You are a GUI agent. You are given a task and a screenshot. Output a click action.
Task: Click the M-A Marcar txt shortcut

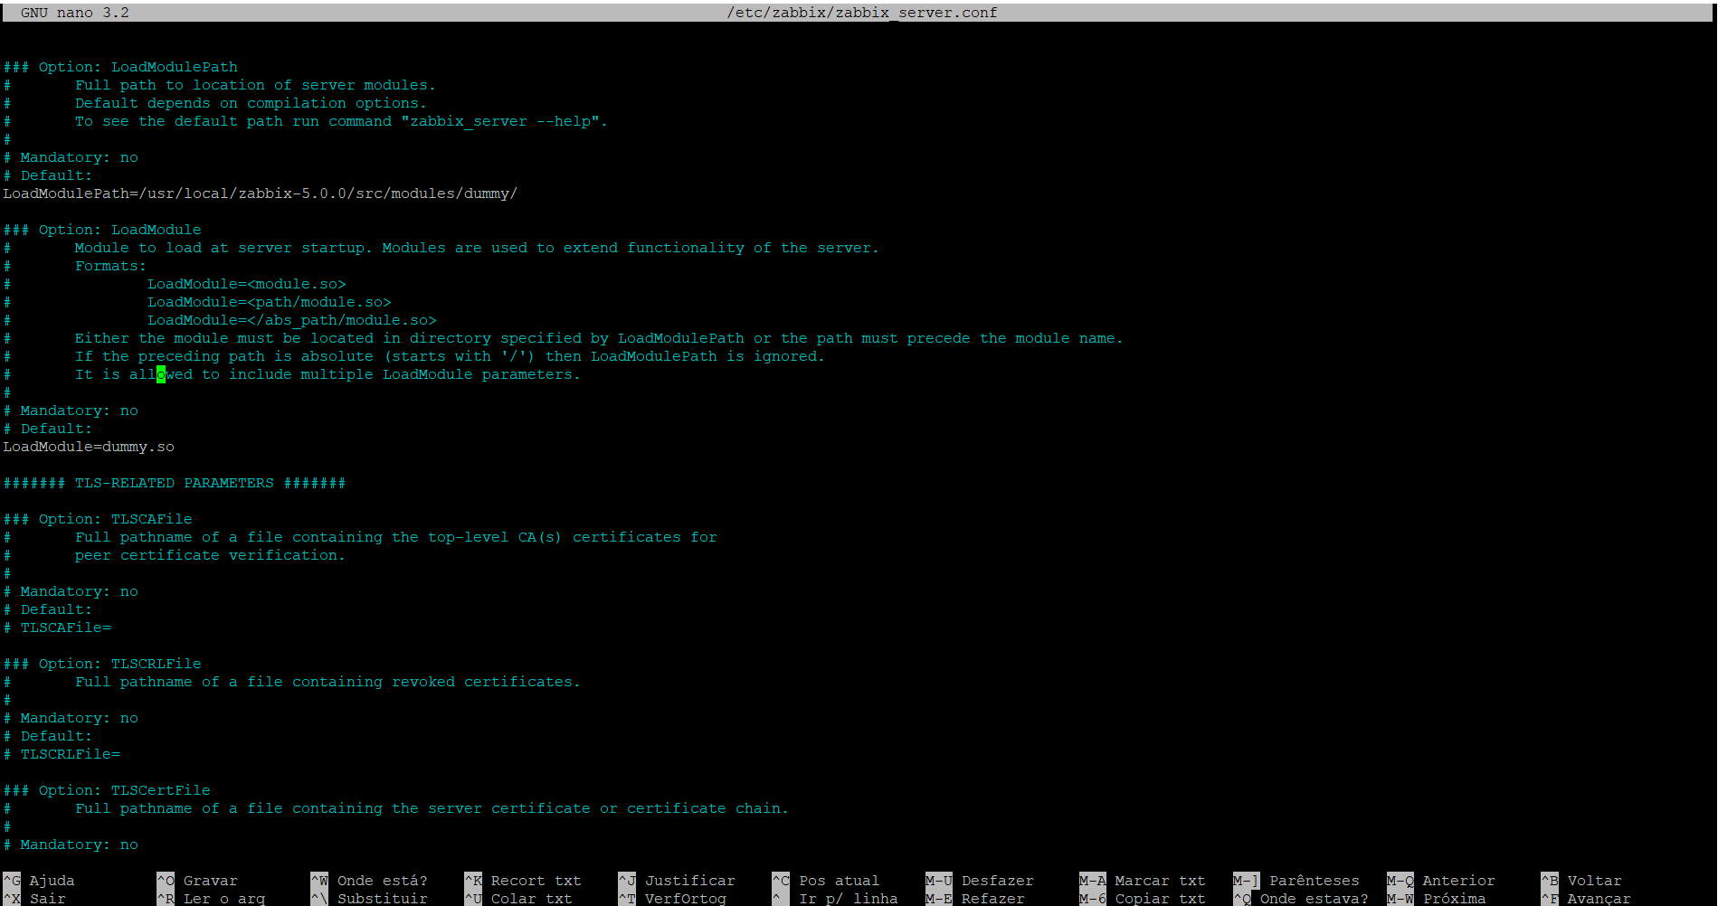1143,881
